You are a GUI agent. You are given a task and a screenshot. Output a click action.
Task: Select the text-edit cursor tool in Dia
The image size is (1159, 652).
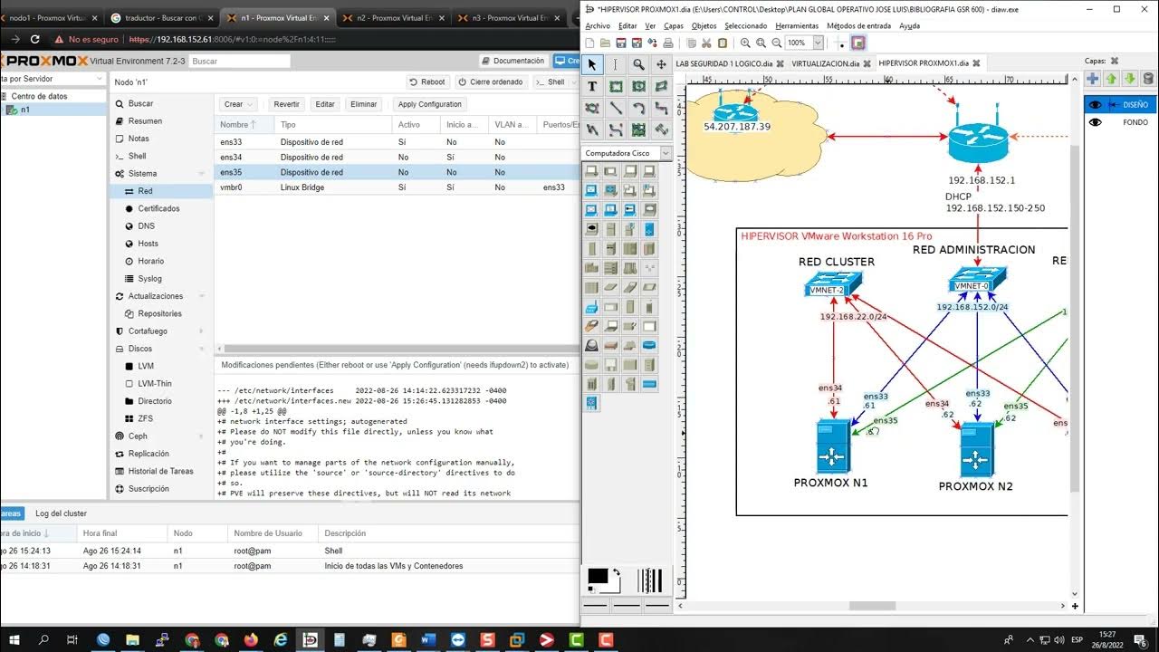click(616, 64)
